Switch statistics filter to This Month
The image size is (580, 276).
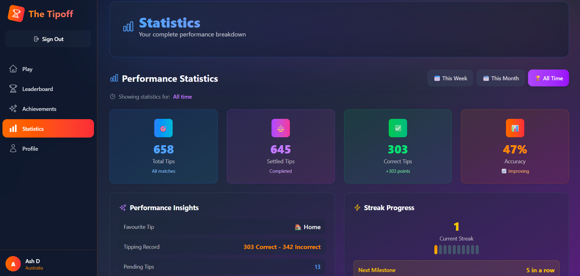(500, 78)
